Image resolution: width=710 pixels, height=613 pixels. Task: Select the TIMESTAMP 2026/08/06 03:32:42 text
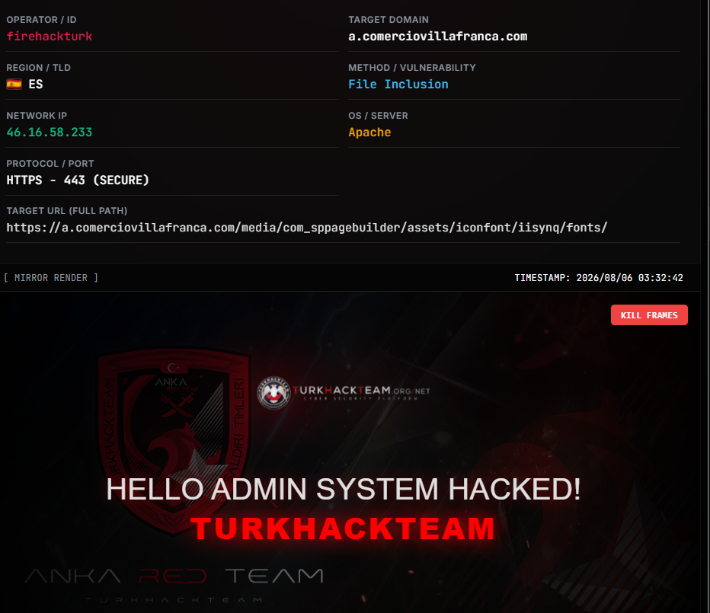pos(599,277)
